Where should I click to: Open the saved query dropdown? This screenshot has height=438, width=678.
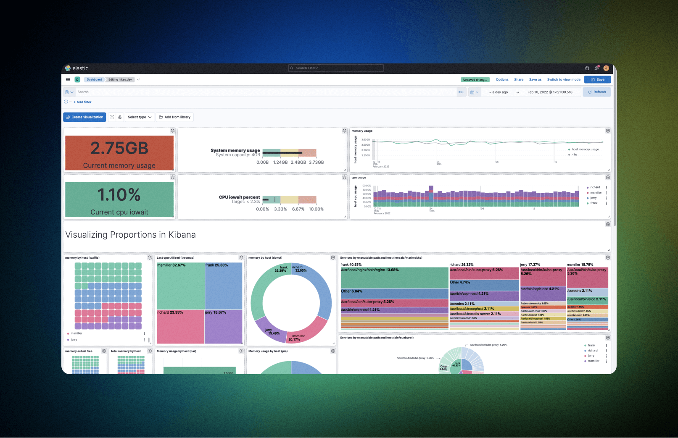pyautogui.click(x=69, y=92)
